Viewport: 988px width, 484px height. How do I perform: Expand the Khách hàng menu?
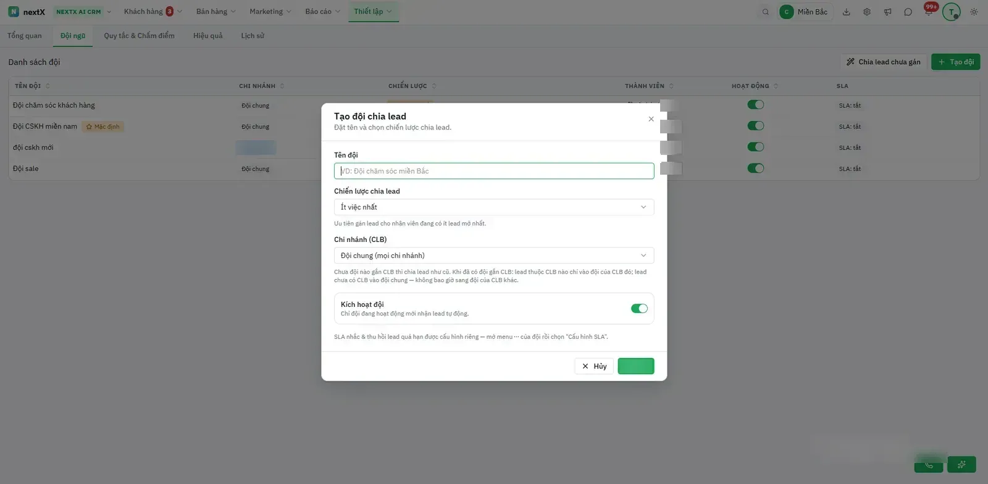(x=153, y=12)
